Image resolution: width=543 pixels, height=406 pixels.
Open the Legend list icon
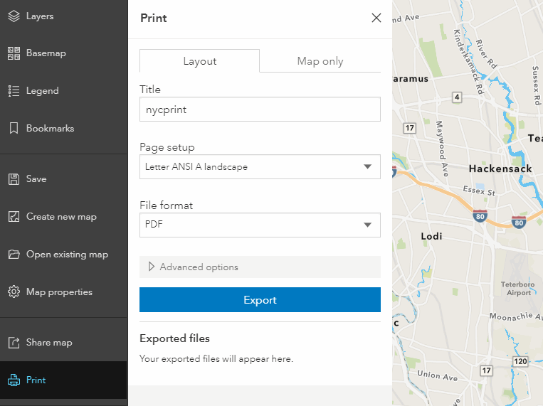pyautogui.click(x=14, y=91)
